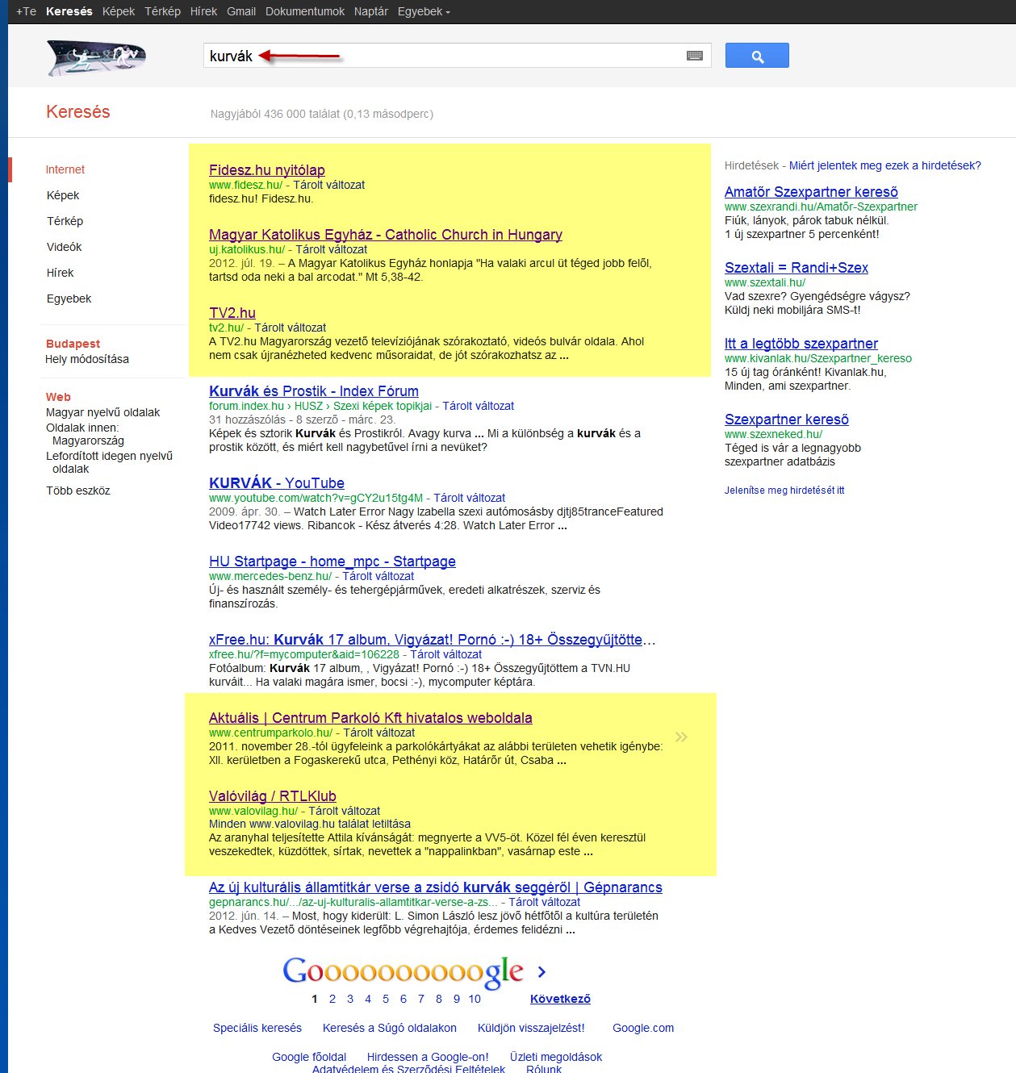The height and width of the screenshot is (1073, 1016).
Task: Click Küldjön visszajelzést! in the footer
Action: pos(532,1028)
